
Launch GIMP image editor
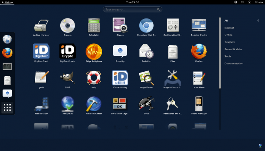[68, 79]
